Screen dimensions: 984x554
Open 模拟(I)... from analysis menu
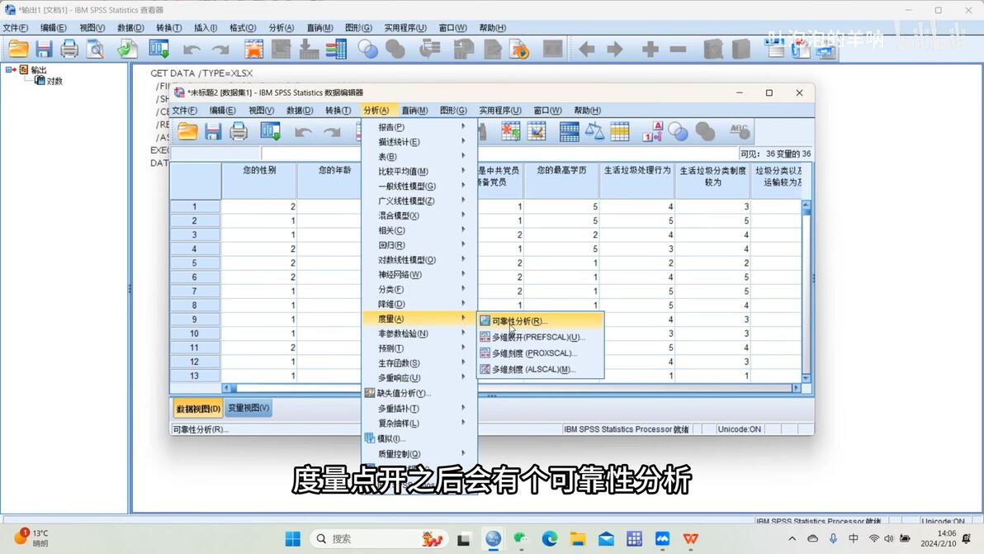[x=419, y=438]
